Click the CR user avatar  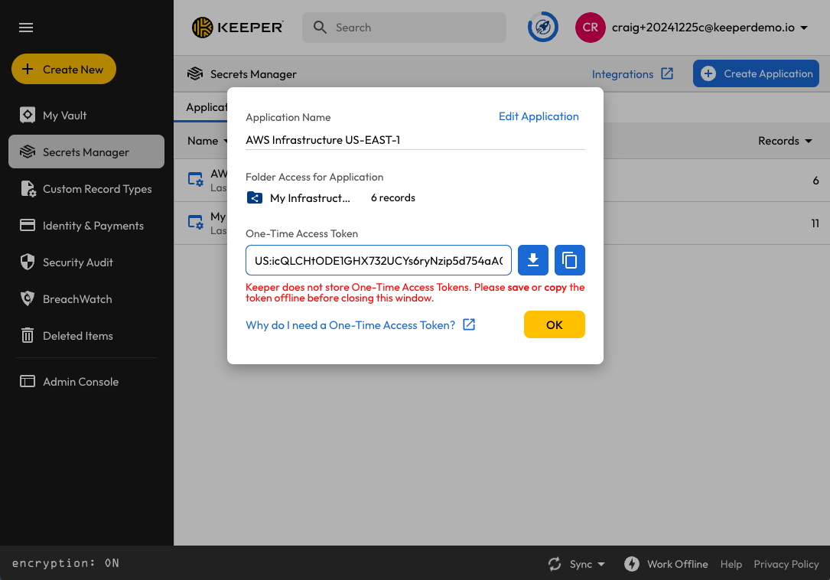[590, 28]
